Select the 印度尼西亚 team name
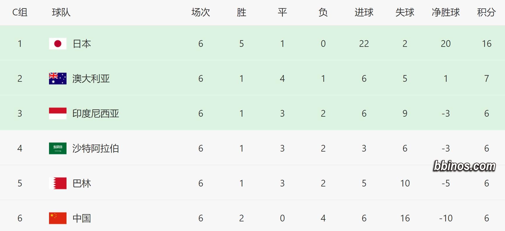 click(x=96, y=113)
